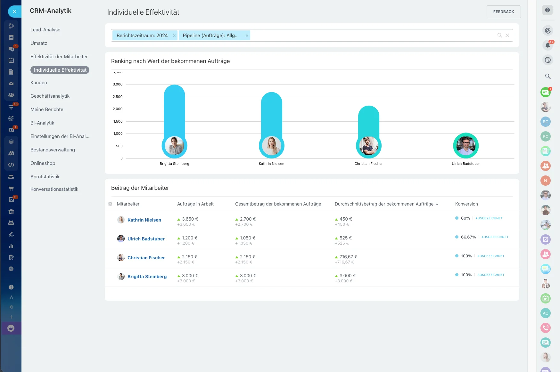Select the calendar icon in the left sidebar

(11, 60)
